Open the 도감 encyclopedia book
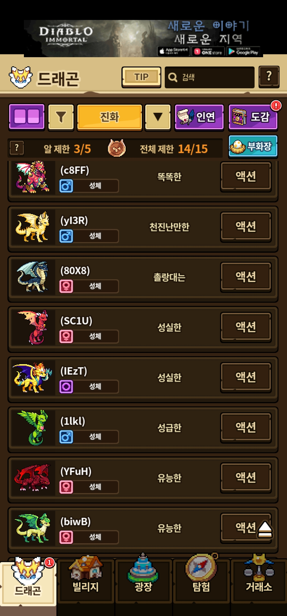The width and height of the screenshot is (287, 616). pyautogui.click(x=253, y=117)
